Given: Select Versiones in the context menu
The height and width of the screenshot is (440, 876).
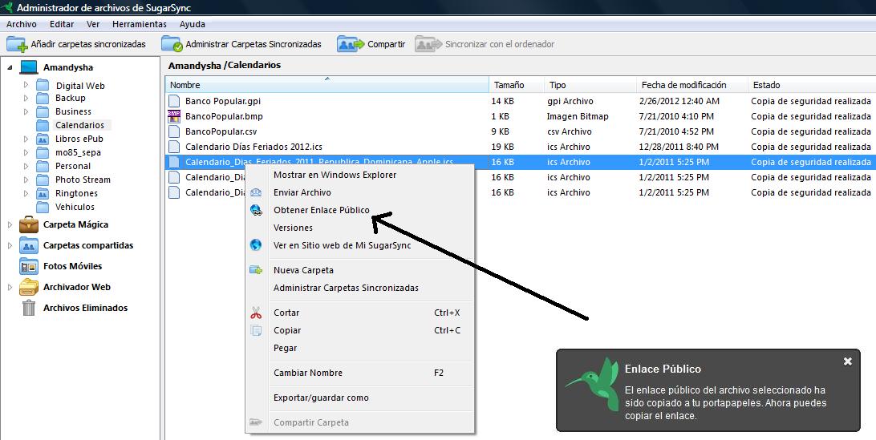Looking at the screenshot, I should (293, 228).
